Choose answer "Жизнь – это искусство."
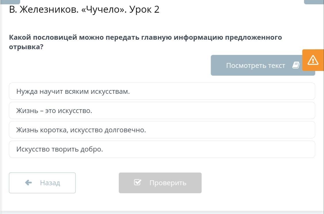This screenshot has height=214, width=324. (x=54, y=111)
